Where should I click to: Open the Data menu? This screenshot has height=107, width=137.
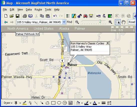coord(29,9)
